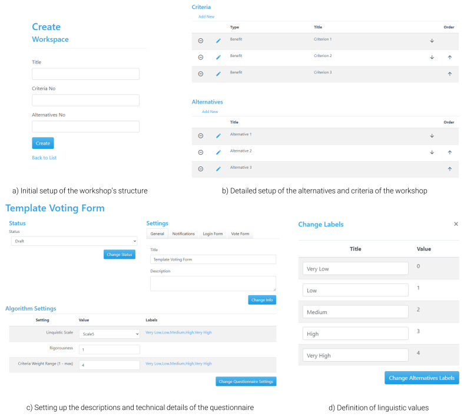Edit Criterion 1 with pencil icon
This screenshot has width=464, height=417.
tap(218, 41)
